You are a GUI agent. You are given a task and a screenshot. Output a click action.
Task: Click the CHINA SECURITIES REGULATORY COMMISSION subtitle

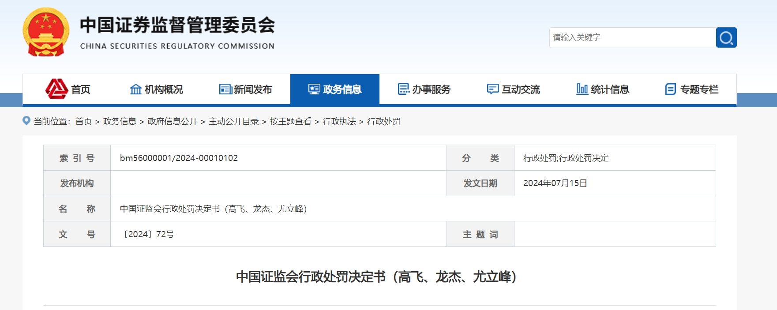tap(177, 46)
